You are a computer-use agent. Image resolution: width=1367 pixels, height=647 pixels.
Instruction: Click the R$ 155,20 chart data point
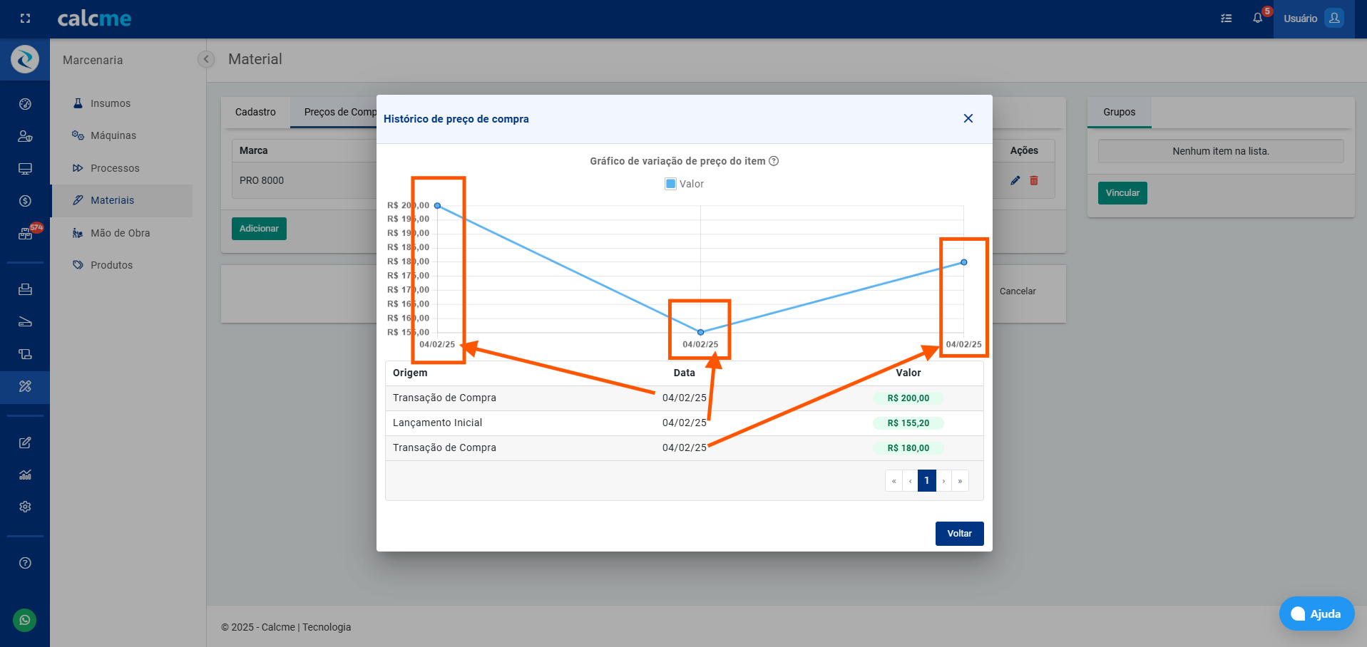700,332
